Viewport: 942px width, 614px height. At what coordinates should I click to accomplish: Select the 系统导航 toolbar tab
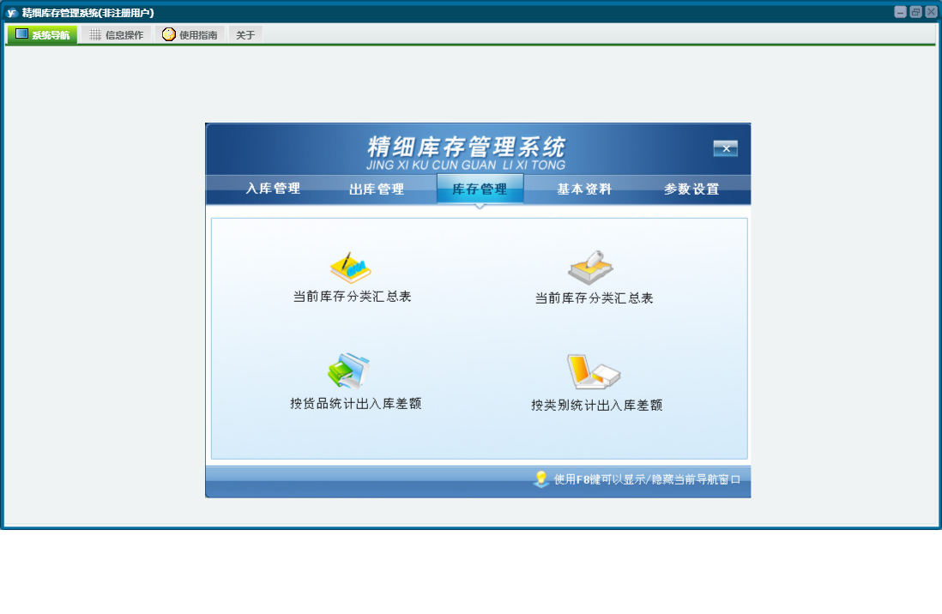pyautogui.click(x=42, y=35)
